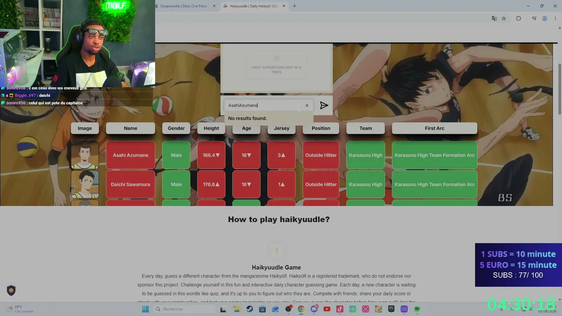The image size is (562, 316).
Task: Open Spotify from the taskbar
Action: coord(417,309)
